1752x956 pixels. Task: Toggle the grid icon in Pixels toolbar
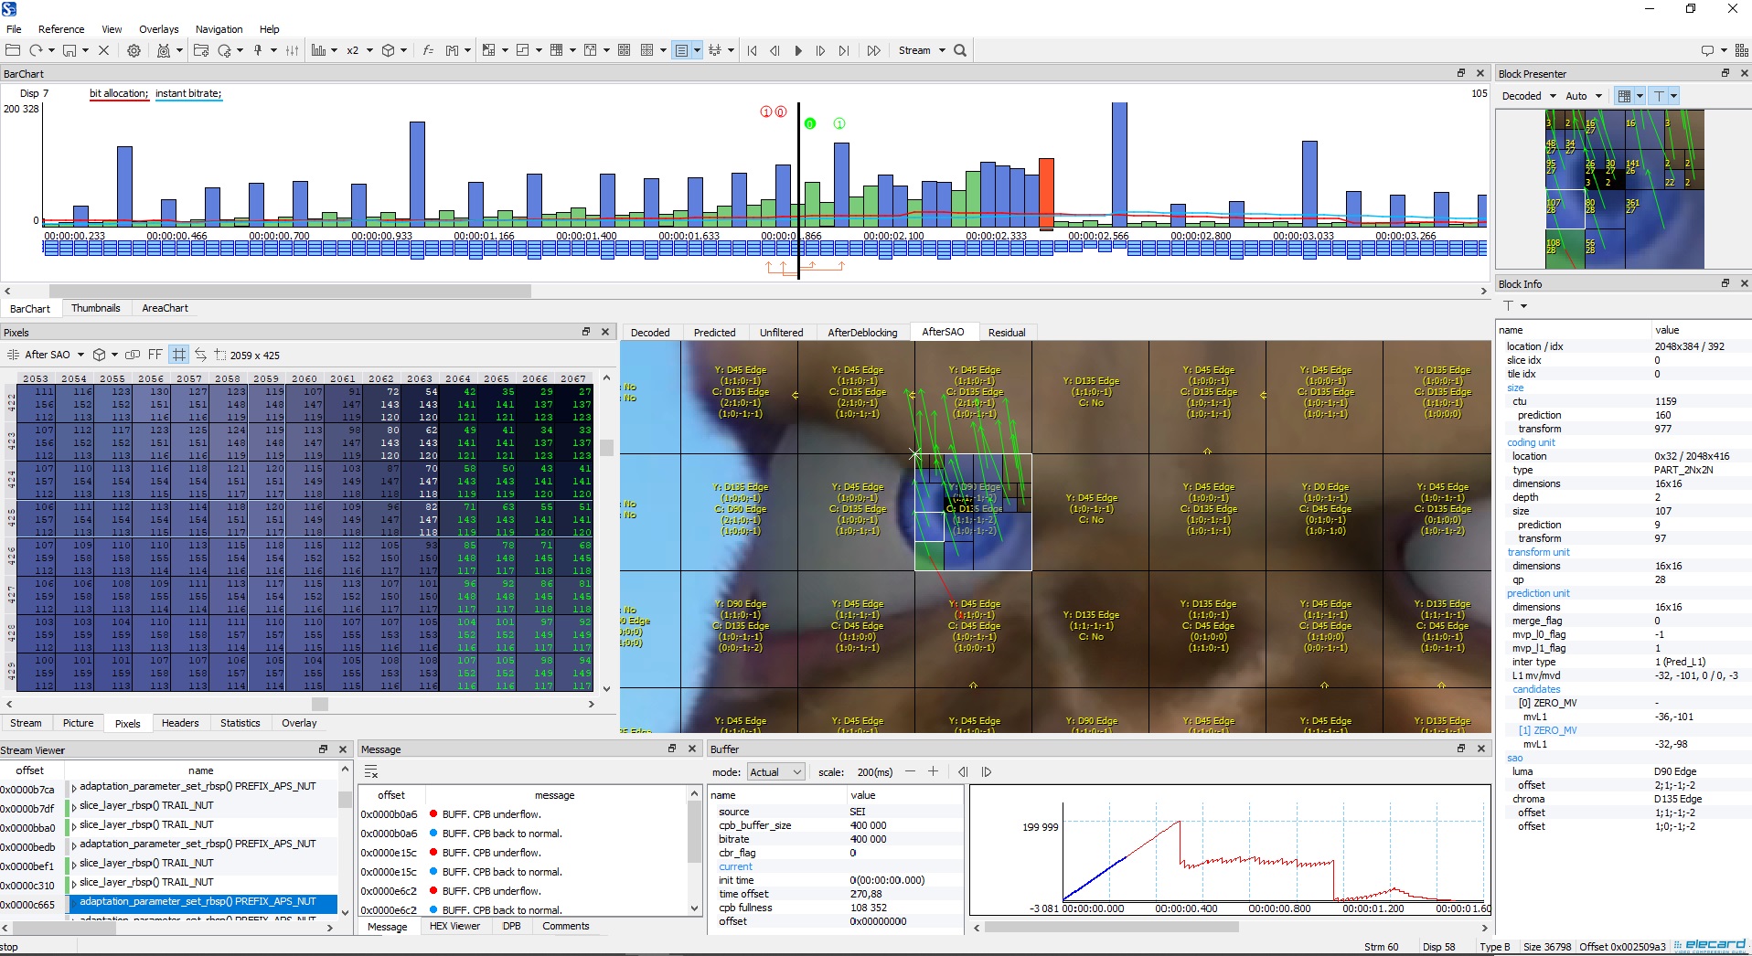click(178, 355)
